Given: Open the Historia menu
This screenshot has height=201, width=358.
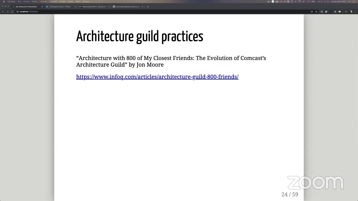Looking at the screenshot, I should click(43, 1).
